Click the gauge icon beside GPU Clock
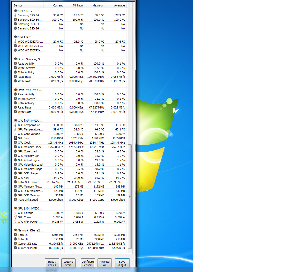 (x=16, y=142)
